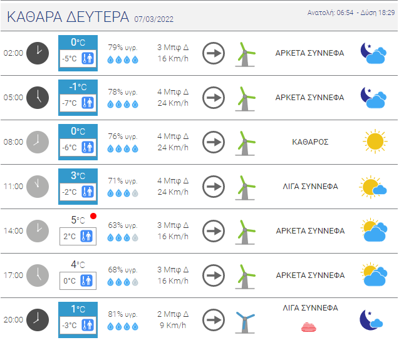Click the sun icon for 08:00
The height and width of the screenshot is (340, 399).
[x=375, y=142]
